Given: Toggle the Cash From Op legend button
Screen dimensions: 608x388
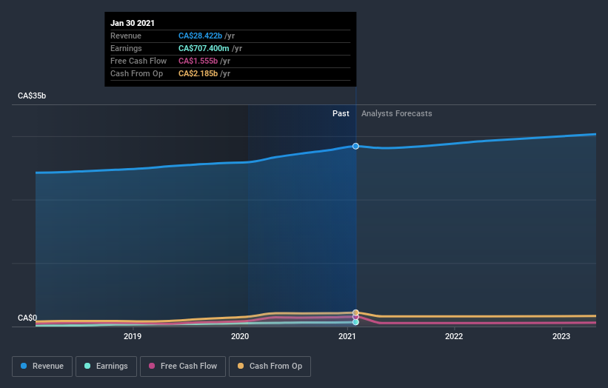Looking at the screenshot, I should 270,367.
